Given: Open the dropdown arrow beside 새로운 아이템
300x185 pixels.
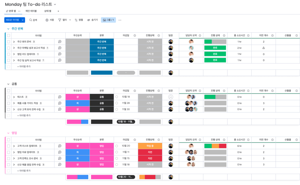Looking at the screenshot, I should click(x=23, y=20).
